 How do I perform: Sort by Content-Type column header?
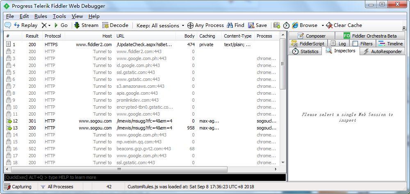click(238, 36)
